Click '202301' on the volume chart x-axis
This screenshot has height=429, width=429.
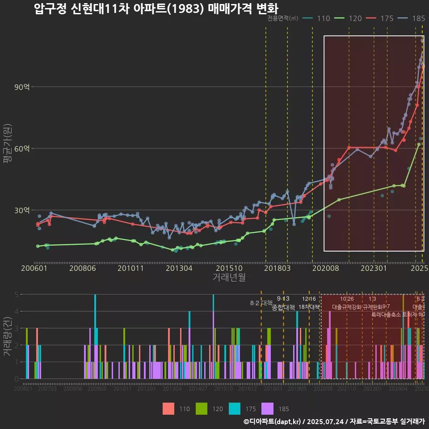click(x=372, y=388)
